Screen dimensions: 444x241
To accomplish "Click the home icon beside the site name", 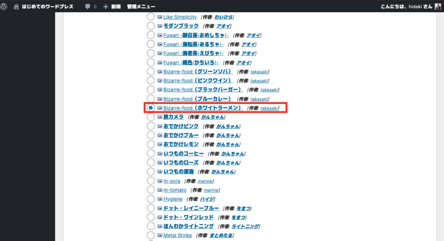I will [16, 7].
